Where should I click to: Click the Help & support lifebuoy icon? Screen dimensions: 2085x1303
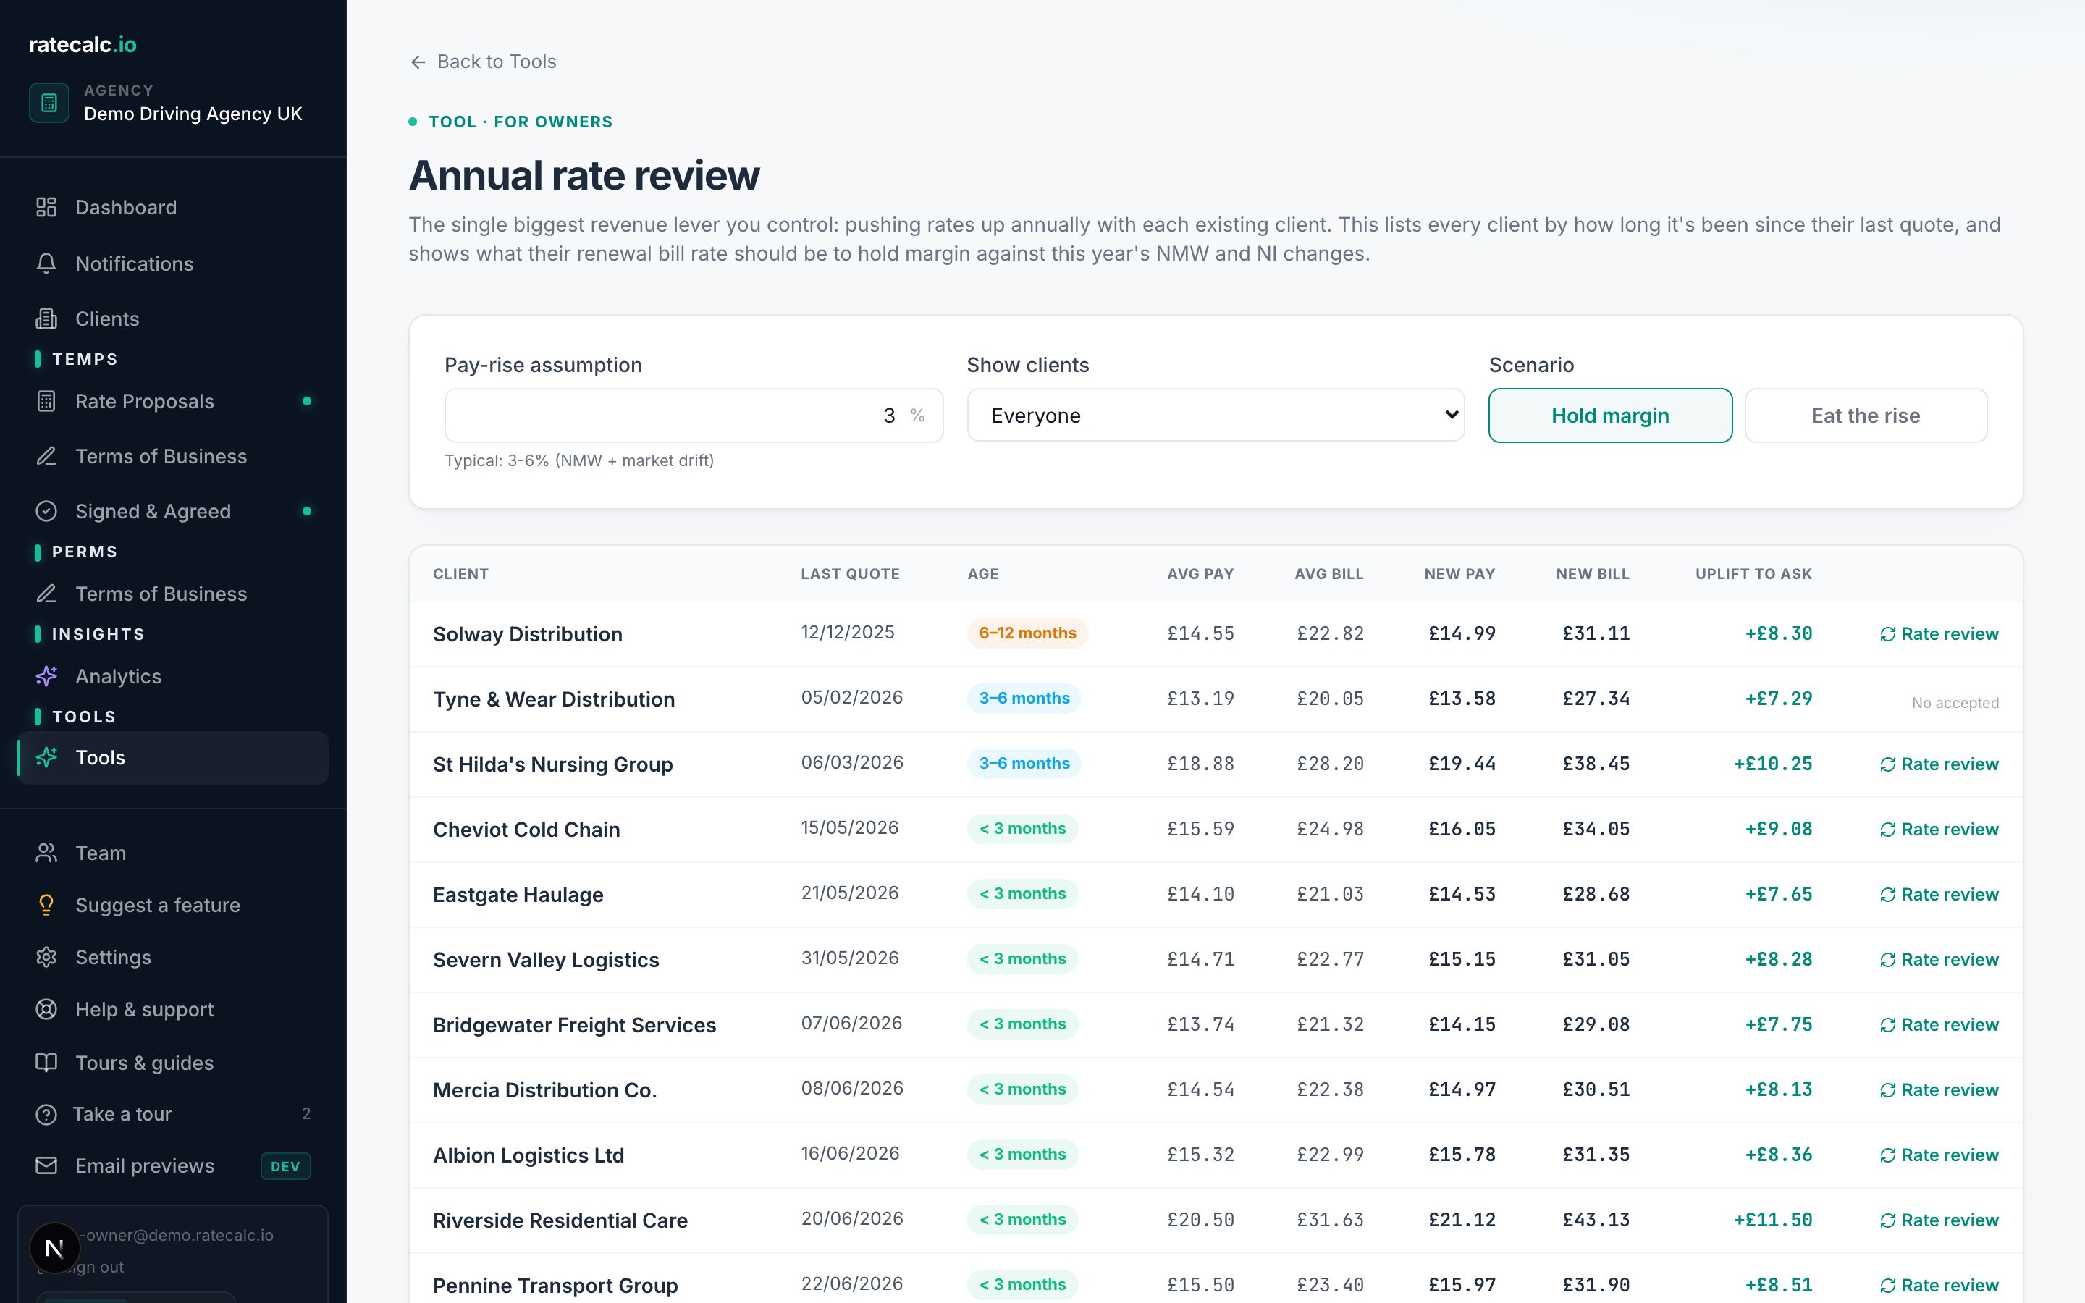46,1009
